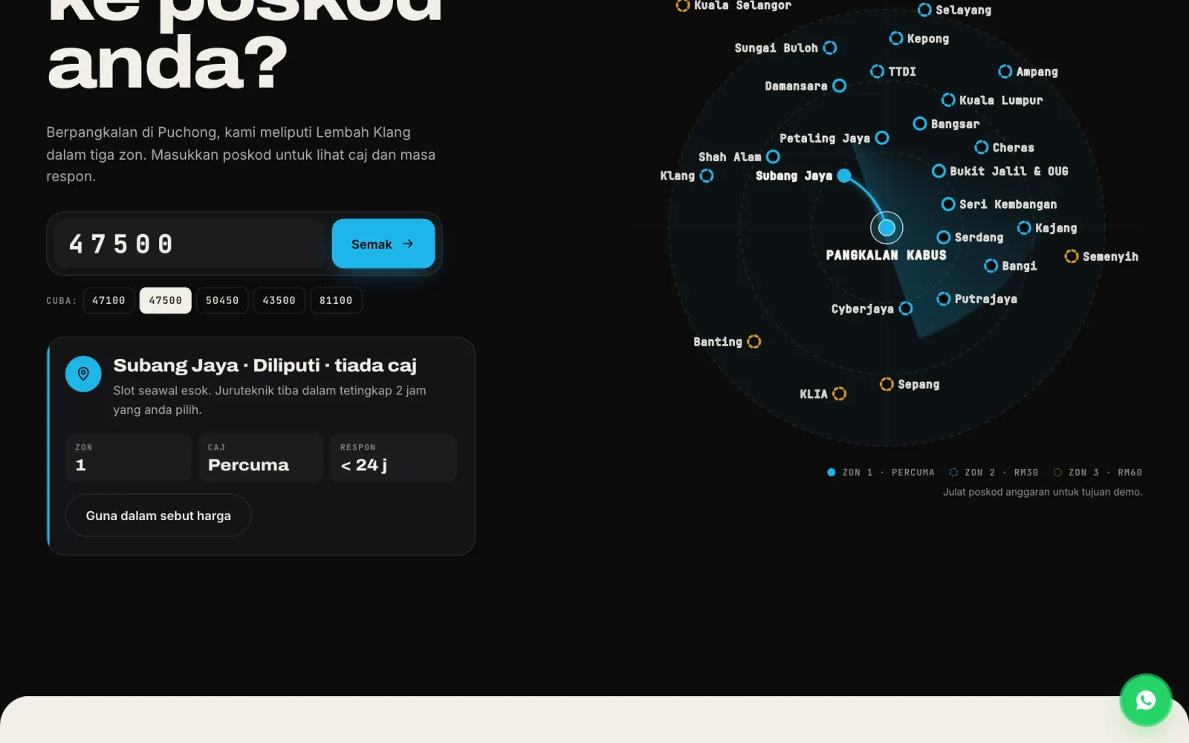This screenshot has height=743, width=1189.
Task: Choose the 50450 sample postcode chip
Action: coord(222,300)
